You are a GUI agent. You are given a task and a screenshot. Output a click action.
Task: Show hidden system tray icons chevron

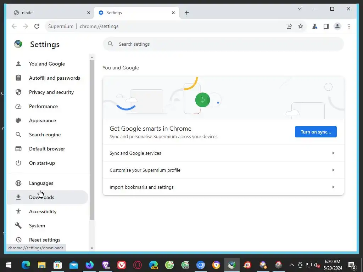point(291,265)
